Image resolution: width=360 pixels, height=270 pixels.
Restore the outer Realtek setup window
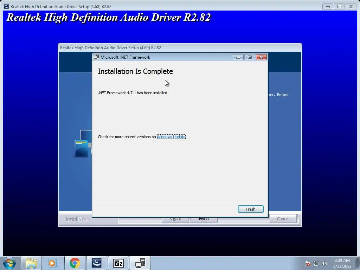point(339,7)
